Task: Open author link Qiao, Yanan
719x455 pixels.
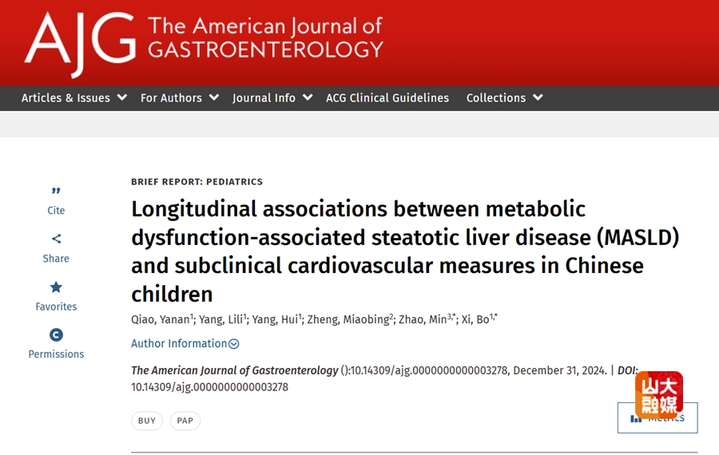Action: 160,319
